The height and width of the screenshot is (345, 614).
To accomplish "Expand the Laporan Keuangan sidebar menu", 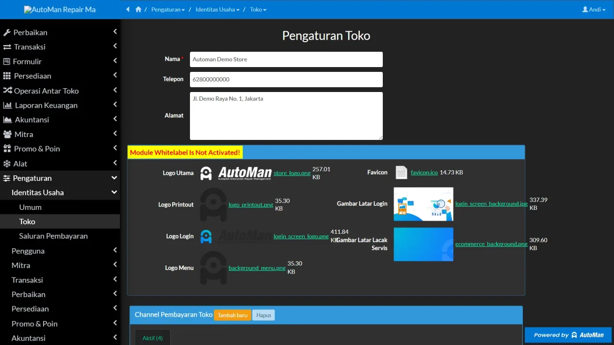I will point(60,105).
